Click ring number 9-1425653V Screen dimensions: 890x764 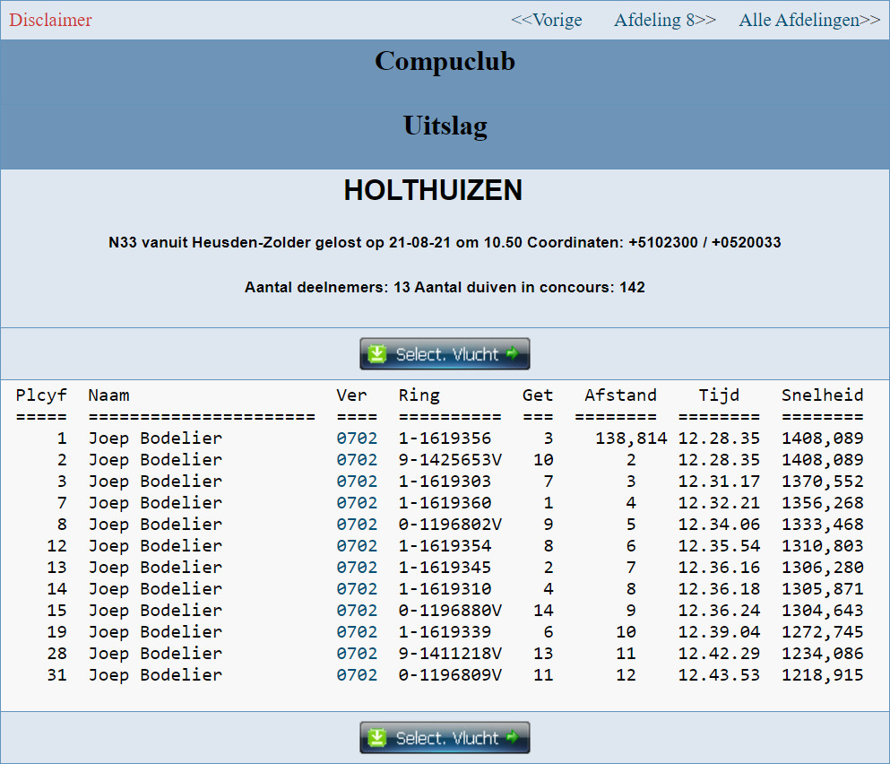450,460
